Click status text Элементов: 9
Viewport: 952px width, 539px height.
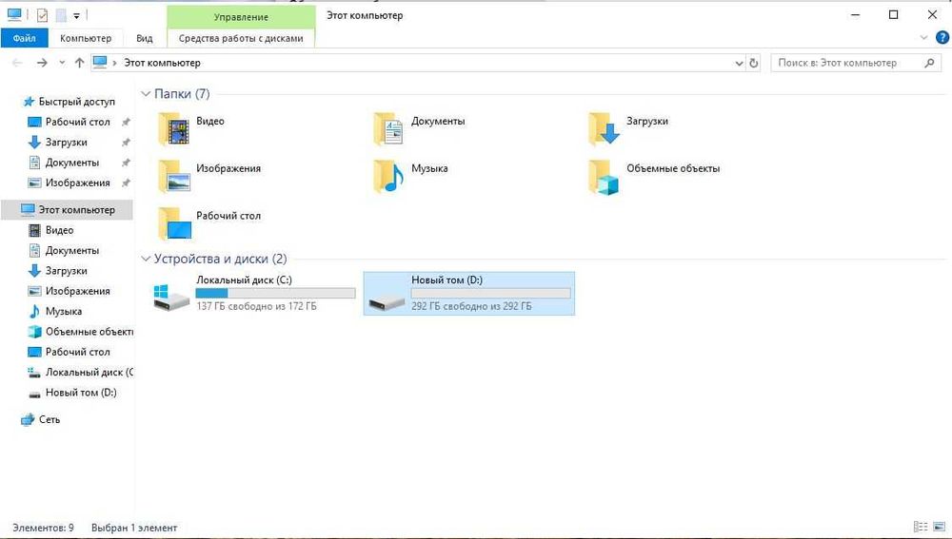pos(43,528)
